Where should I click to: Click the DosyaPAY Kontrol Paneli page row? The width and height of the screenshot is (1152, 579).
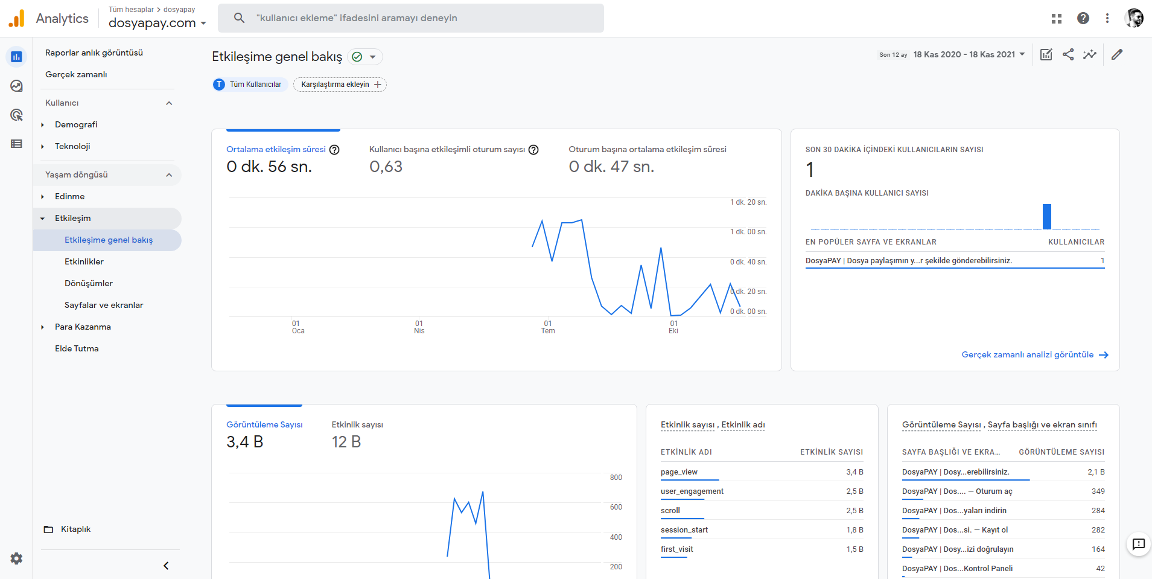click(1004, 569)
